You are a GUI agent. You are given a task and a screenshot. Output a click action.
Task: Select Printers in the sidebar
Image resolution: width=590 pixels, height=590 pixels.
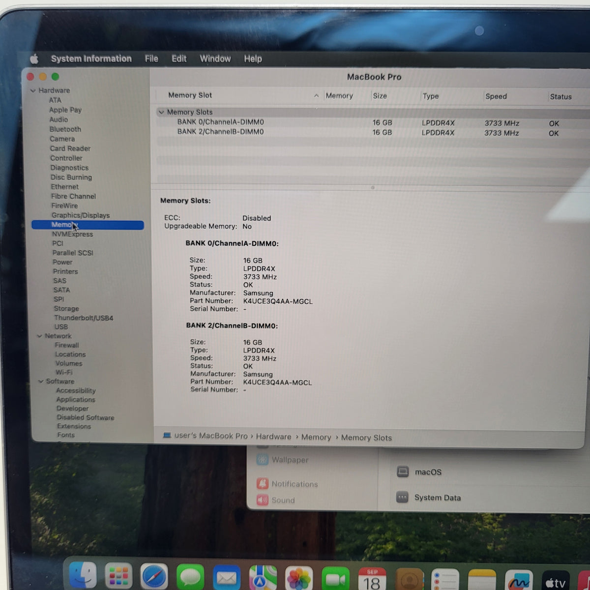coord(65,271)
